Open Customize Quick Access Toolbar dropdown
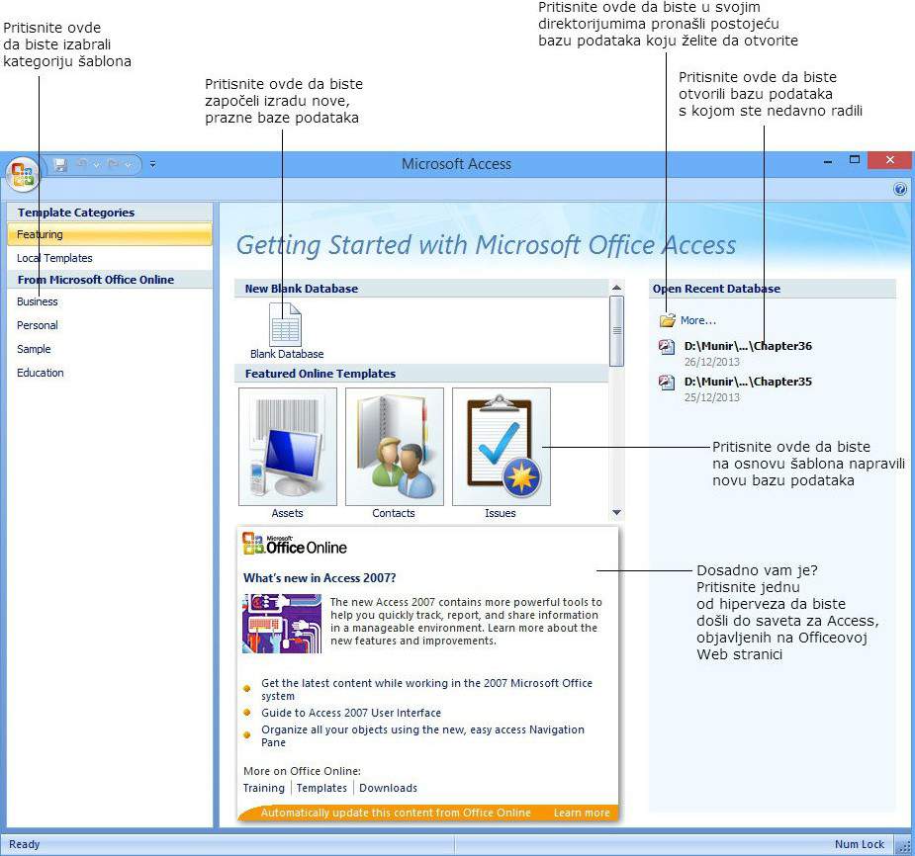 pyautogui.click(x=153, y=165)
